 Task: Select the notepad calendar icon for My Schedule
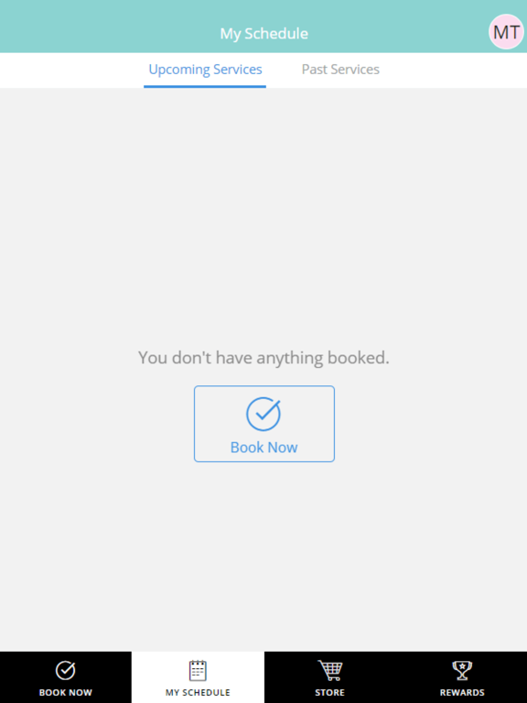pos(198,671)
